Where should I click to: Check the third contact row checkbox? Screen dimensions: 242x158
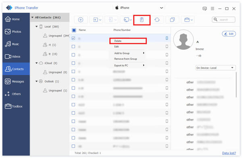(x=73, y=55)
